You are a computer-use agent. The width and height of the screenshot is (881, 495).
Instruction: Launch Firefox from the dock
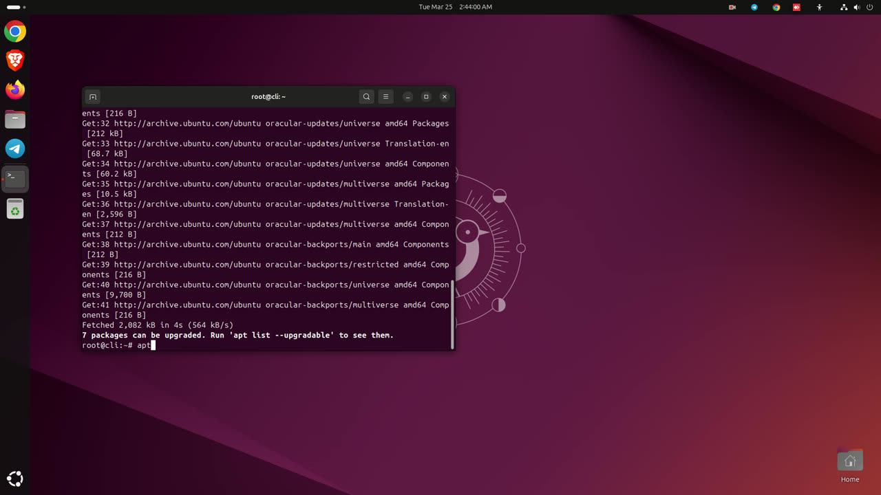click(x=15, y=90)
